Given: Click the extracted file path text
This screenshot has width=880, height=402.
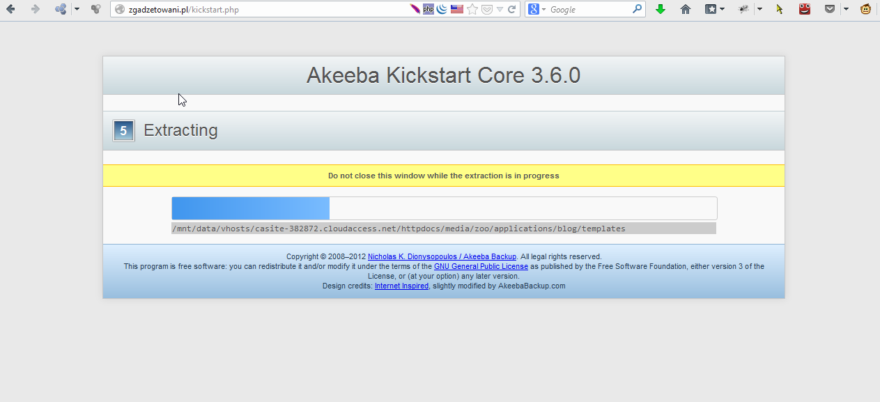Looking at the screenshot, I should [399, 229].
